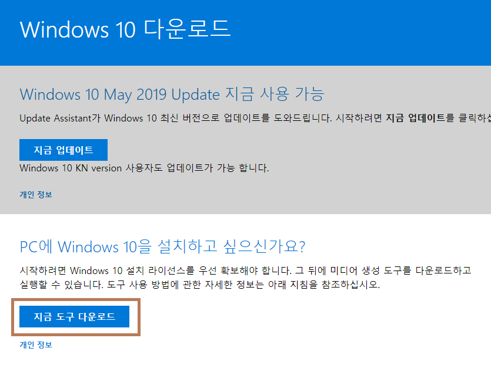The width and height of the screenshot is (491, 382).
Task: Click the Windows 10 다운로드 page title
Action: 125,29
